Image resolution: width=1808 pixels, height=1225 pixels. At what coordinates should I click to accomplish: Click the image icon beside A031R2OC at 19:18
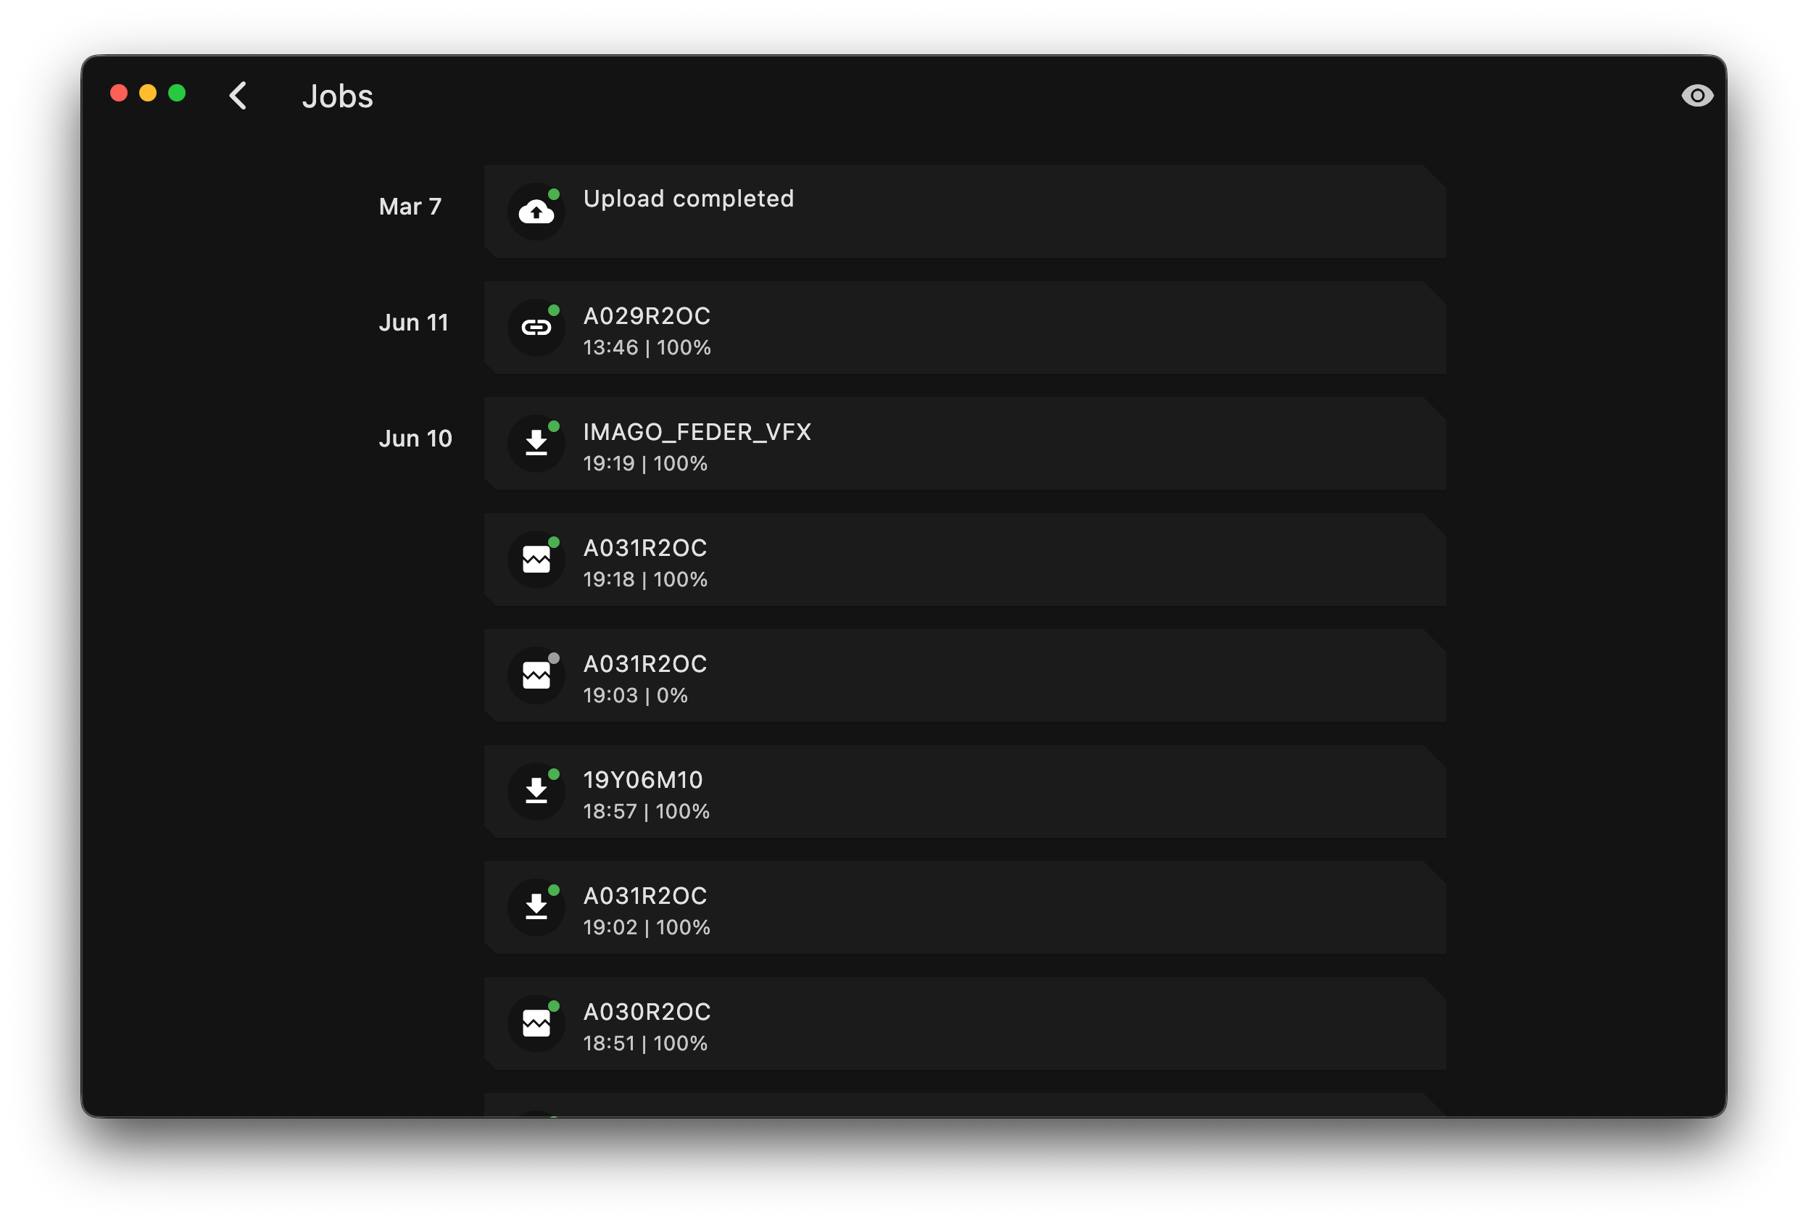[536, 558]
